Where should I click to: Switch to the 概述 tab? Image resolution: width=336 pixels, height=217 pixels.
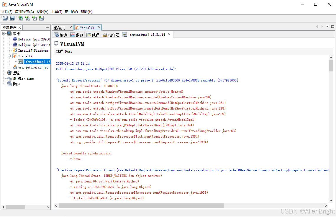[x=61, y=35]
